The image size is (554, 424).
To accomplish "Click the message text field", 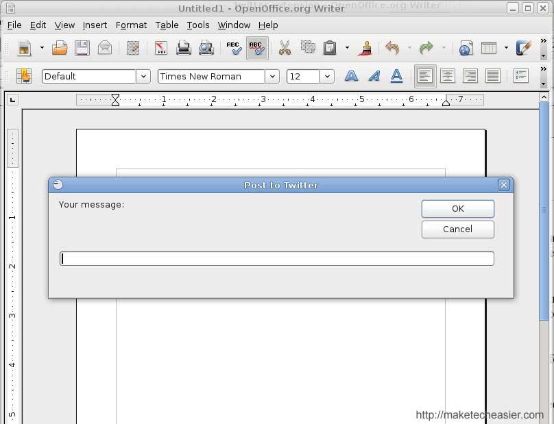I will (x=277, y=258).
